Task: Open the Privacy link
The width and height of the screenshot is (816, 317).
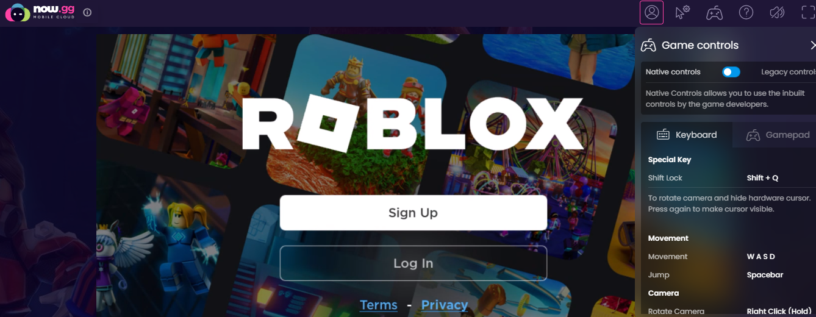Action: pos(445,305)
